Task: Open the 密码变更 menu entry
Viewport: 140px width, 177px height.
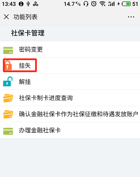Action: tap(70, 49)
